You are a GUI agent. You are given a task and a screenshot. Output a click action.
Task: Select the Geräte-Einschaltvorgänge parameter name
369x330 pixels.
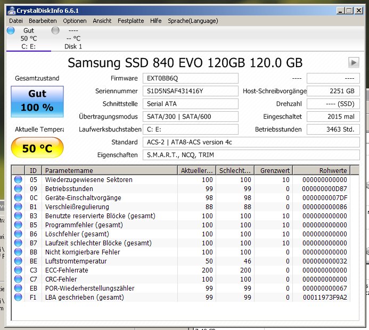tap(83, 198)
